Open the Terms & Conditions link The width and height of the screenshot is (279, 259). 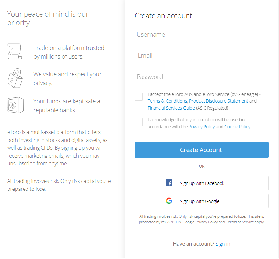167,101
